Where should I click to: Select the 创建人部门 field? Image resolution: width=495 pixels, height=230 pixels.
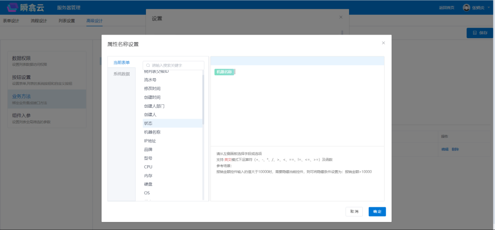(x=154, y=106)
